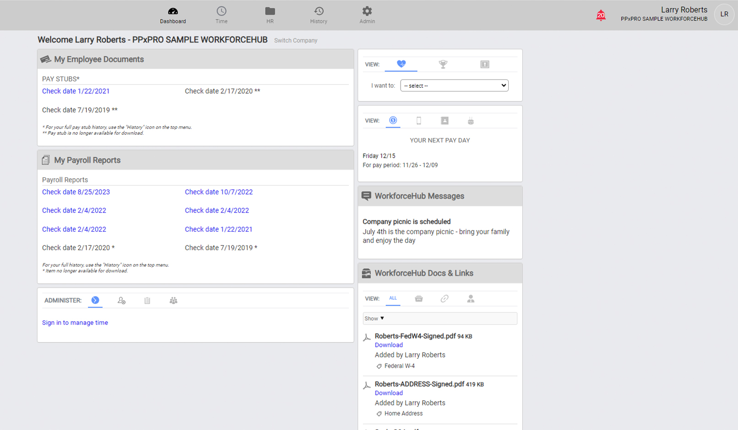Open the 'I want to' select dropdown
Viewport: 738px width, 430px height.
[x=454, y=85]
